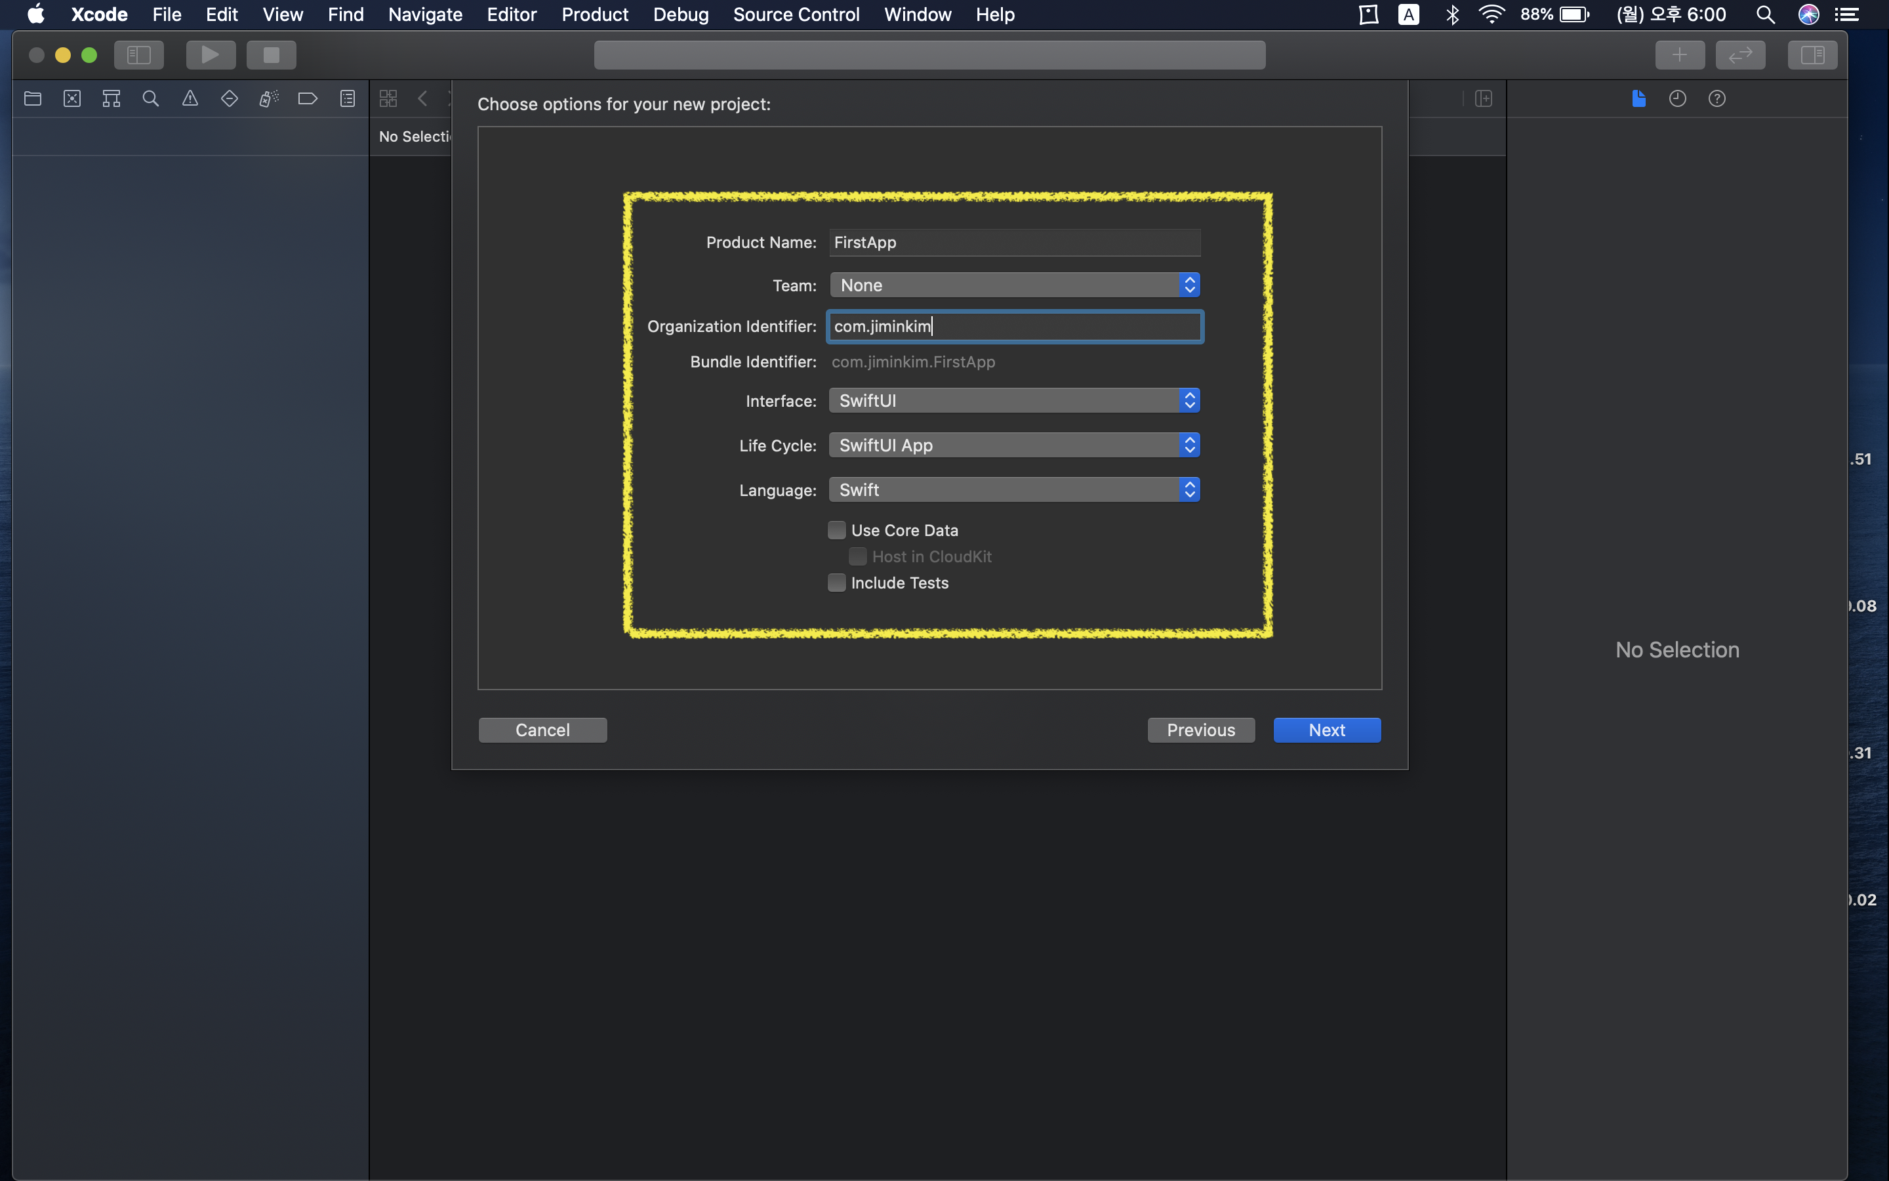Viewport: 1889px width, 1181px height.
Task: Click the Library plus button
Action: pyautogui.click(x=1680, y=54)
